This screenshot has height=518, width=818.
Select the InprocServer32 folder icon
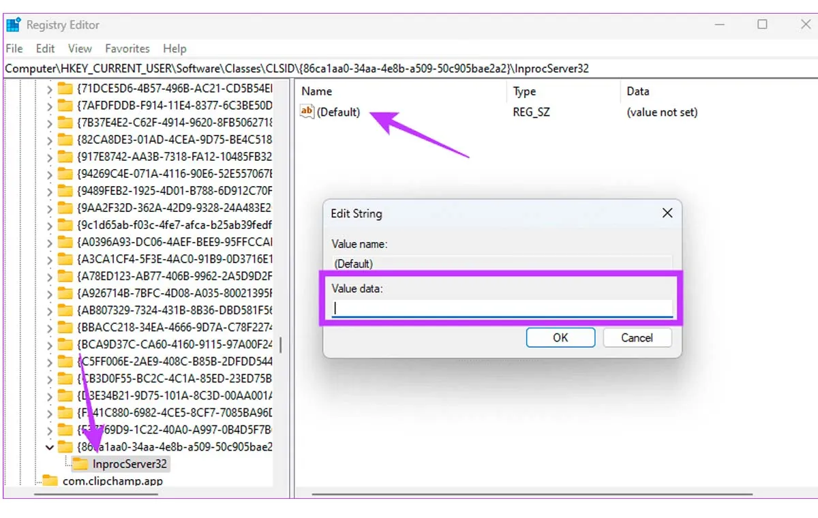(x=80, y=464)
